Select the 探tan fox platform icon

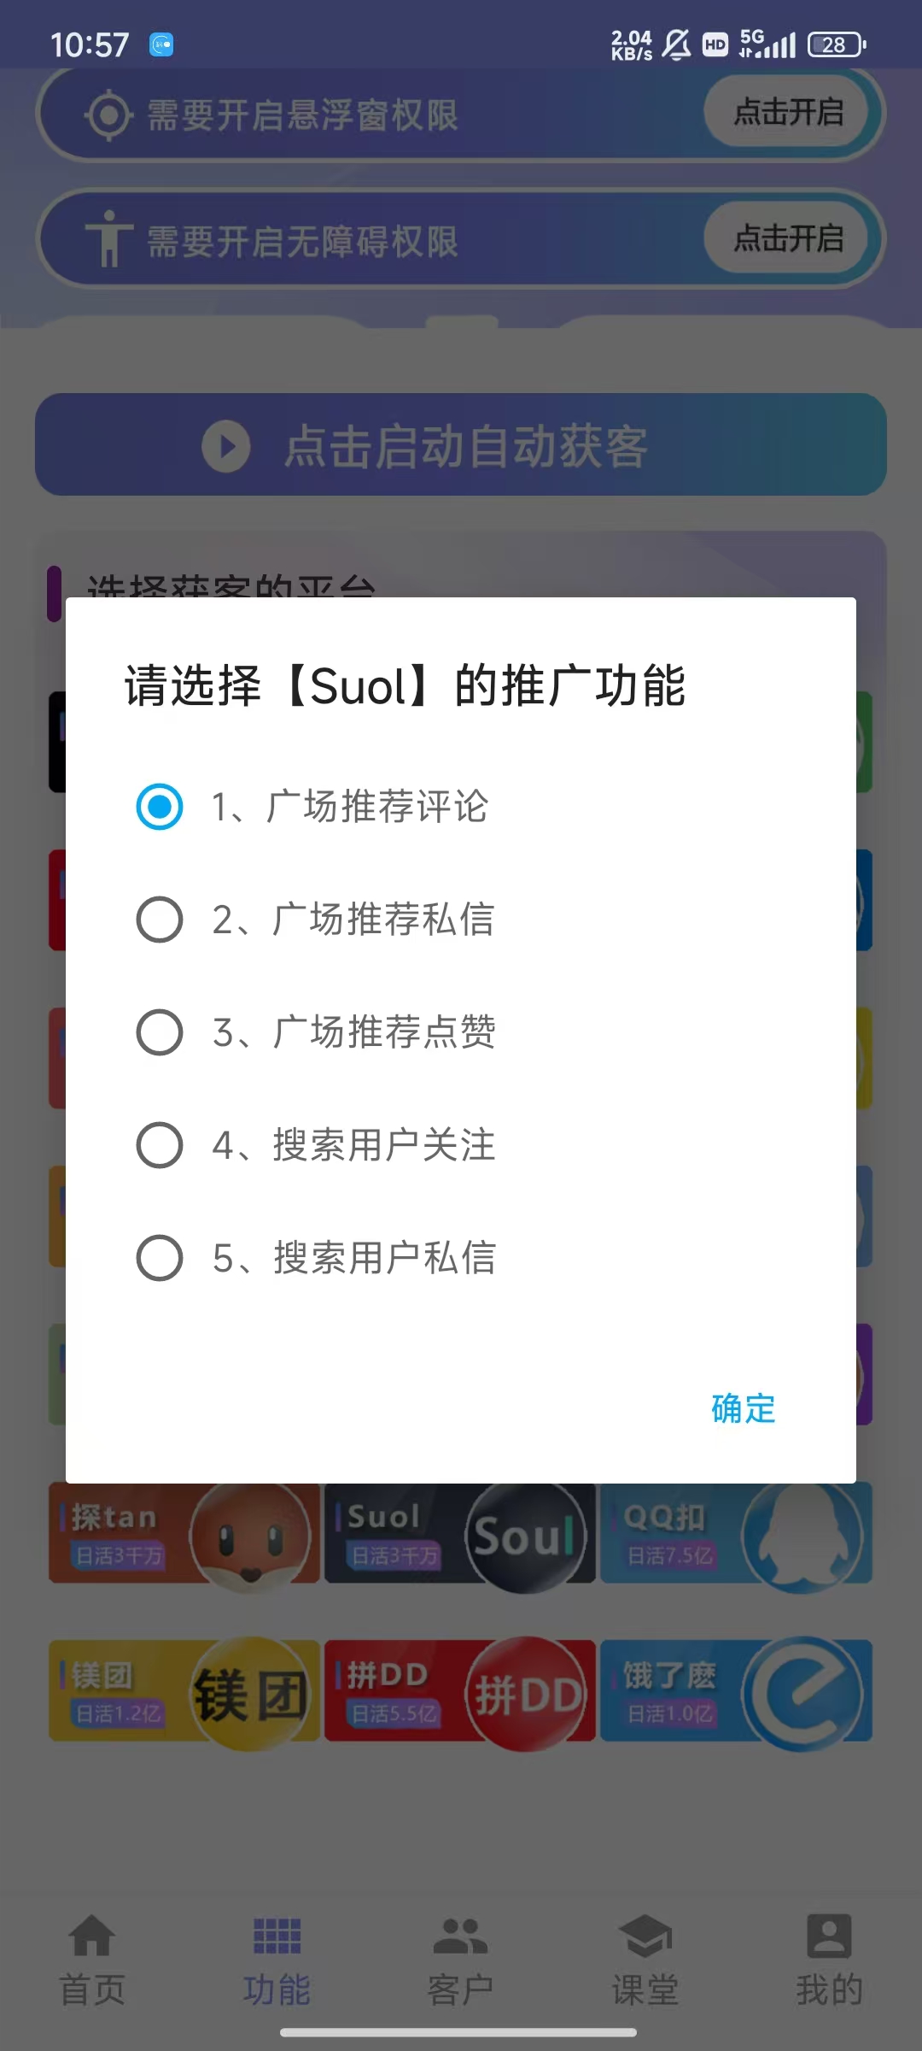pyautogui.click(x=250, y=1537)
